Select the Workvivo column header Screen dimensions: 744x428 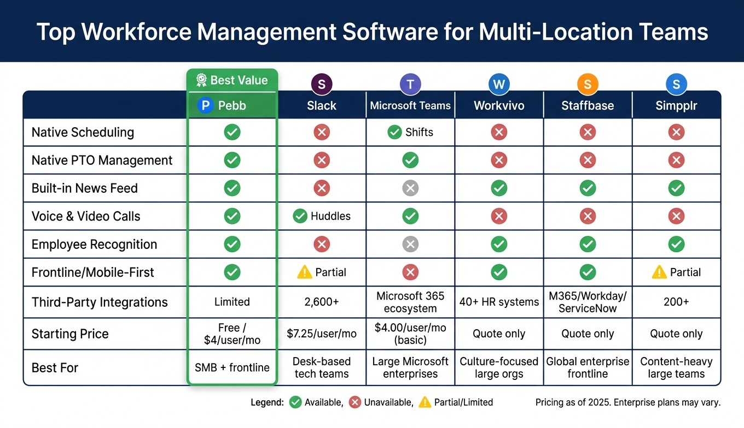(499, 105)
